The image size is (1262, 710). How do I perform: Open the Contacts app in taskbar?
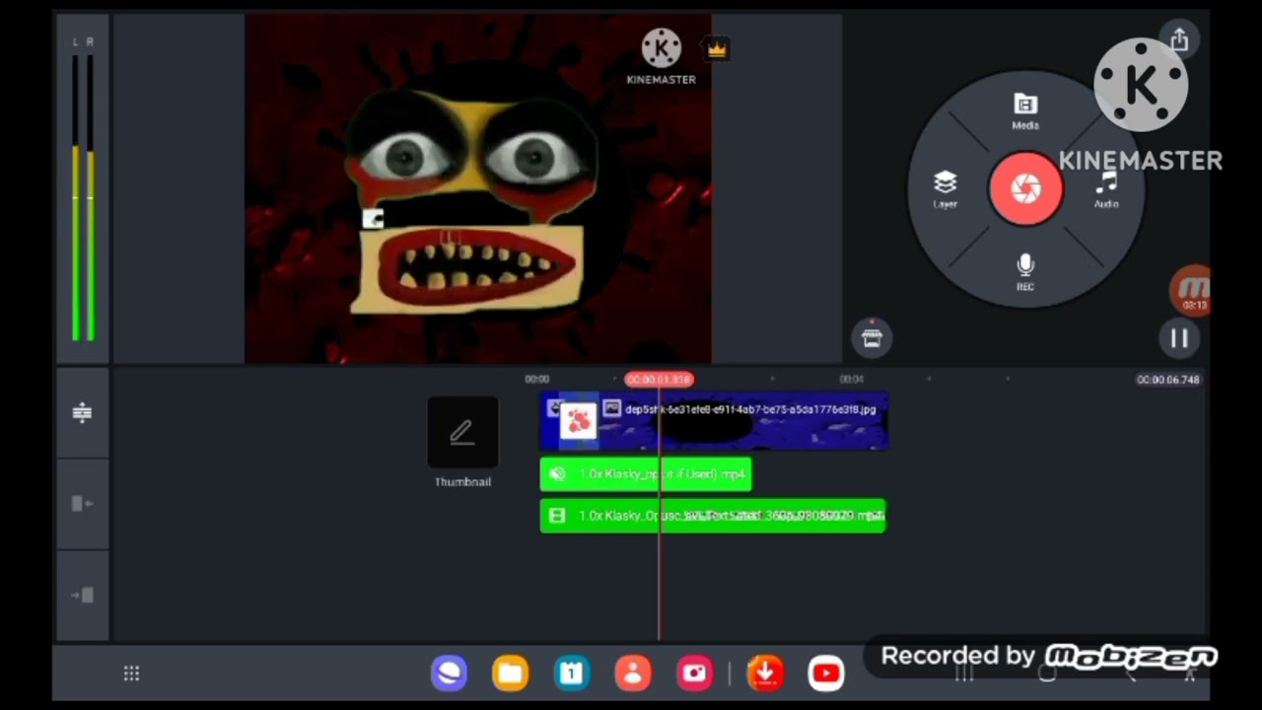[x=633, y=674]
